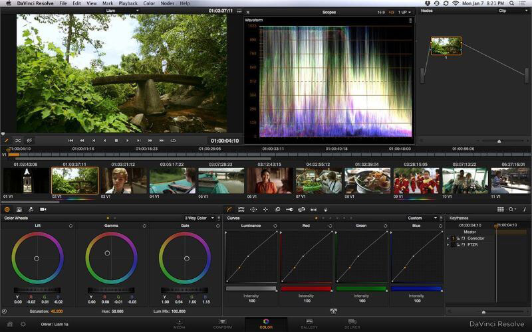Click the Red curve intensity bar

[x=306, y=288]
